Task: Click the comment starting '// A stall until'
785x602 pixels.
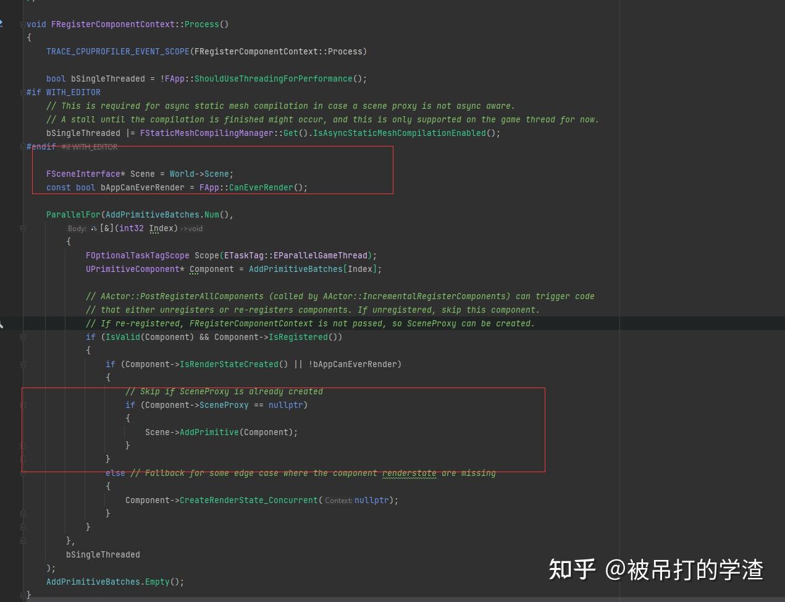Action: click(322, 119)
